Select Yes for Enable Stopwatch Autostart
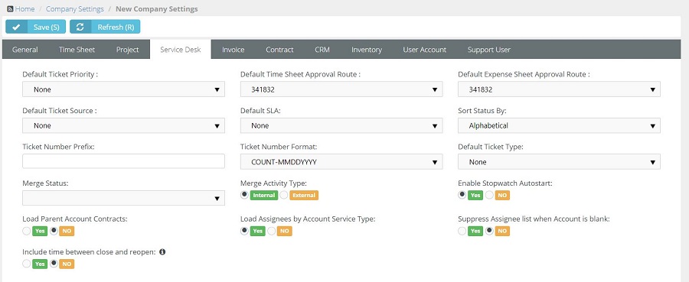The height and width of the screenshot is (282, 689). (x=462, y=195)
